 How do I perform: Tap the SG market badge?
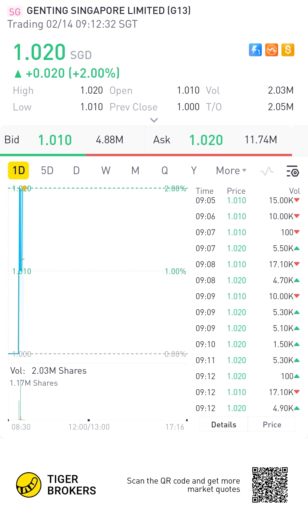tap(15, 12)
